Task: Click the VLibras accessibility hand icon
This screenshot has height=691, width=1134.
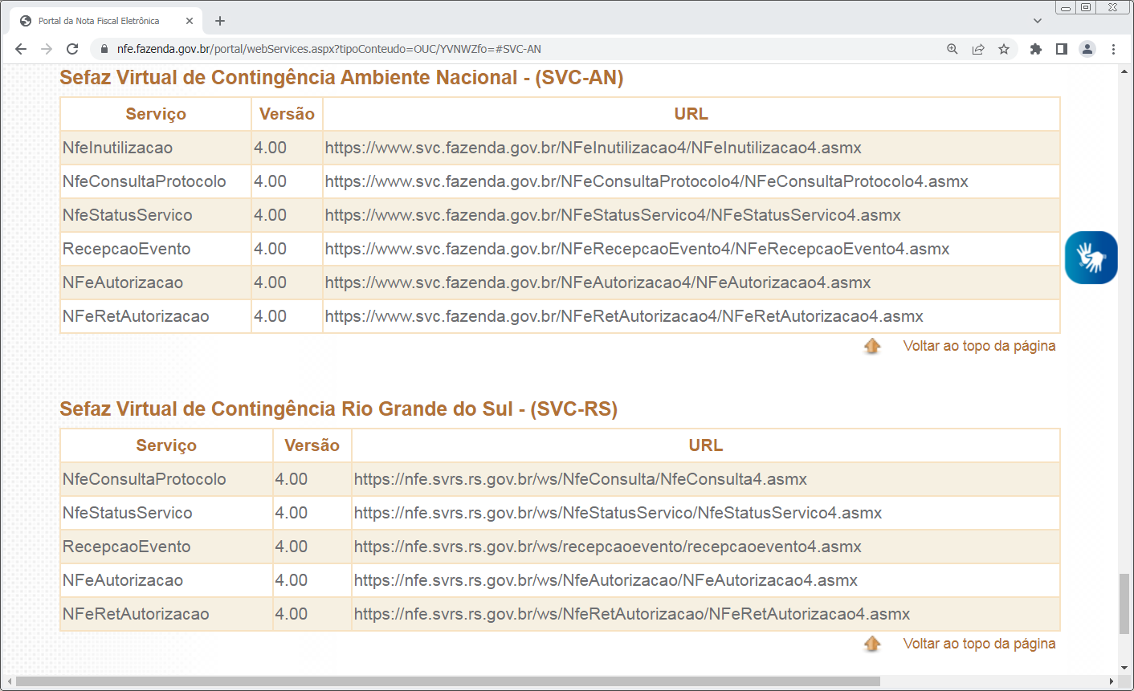Action: (1091, 258)
